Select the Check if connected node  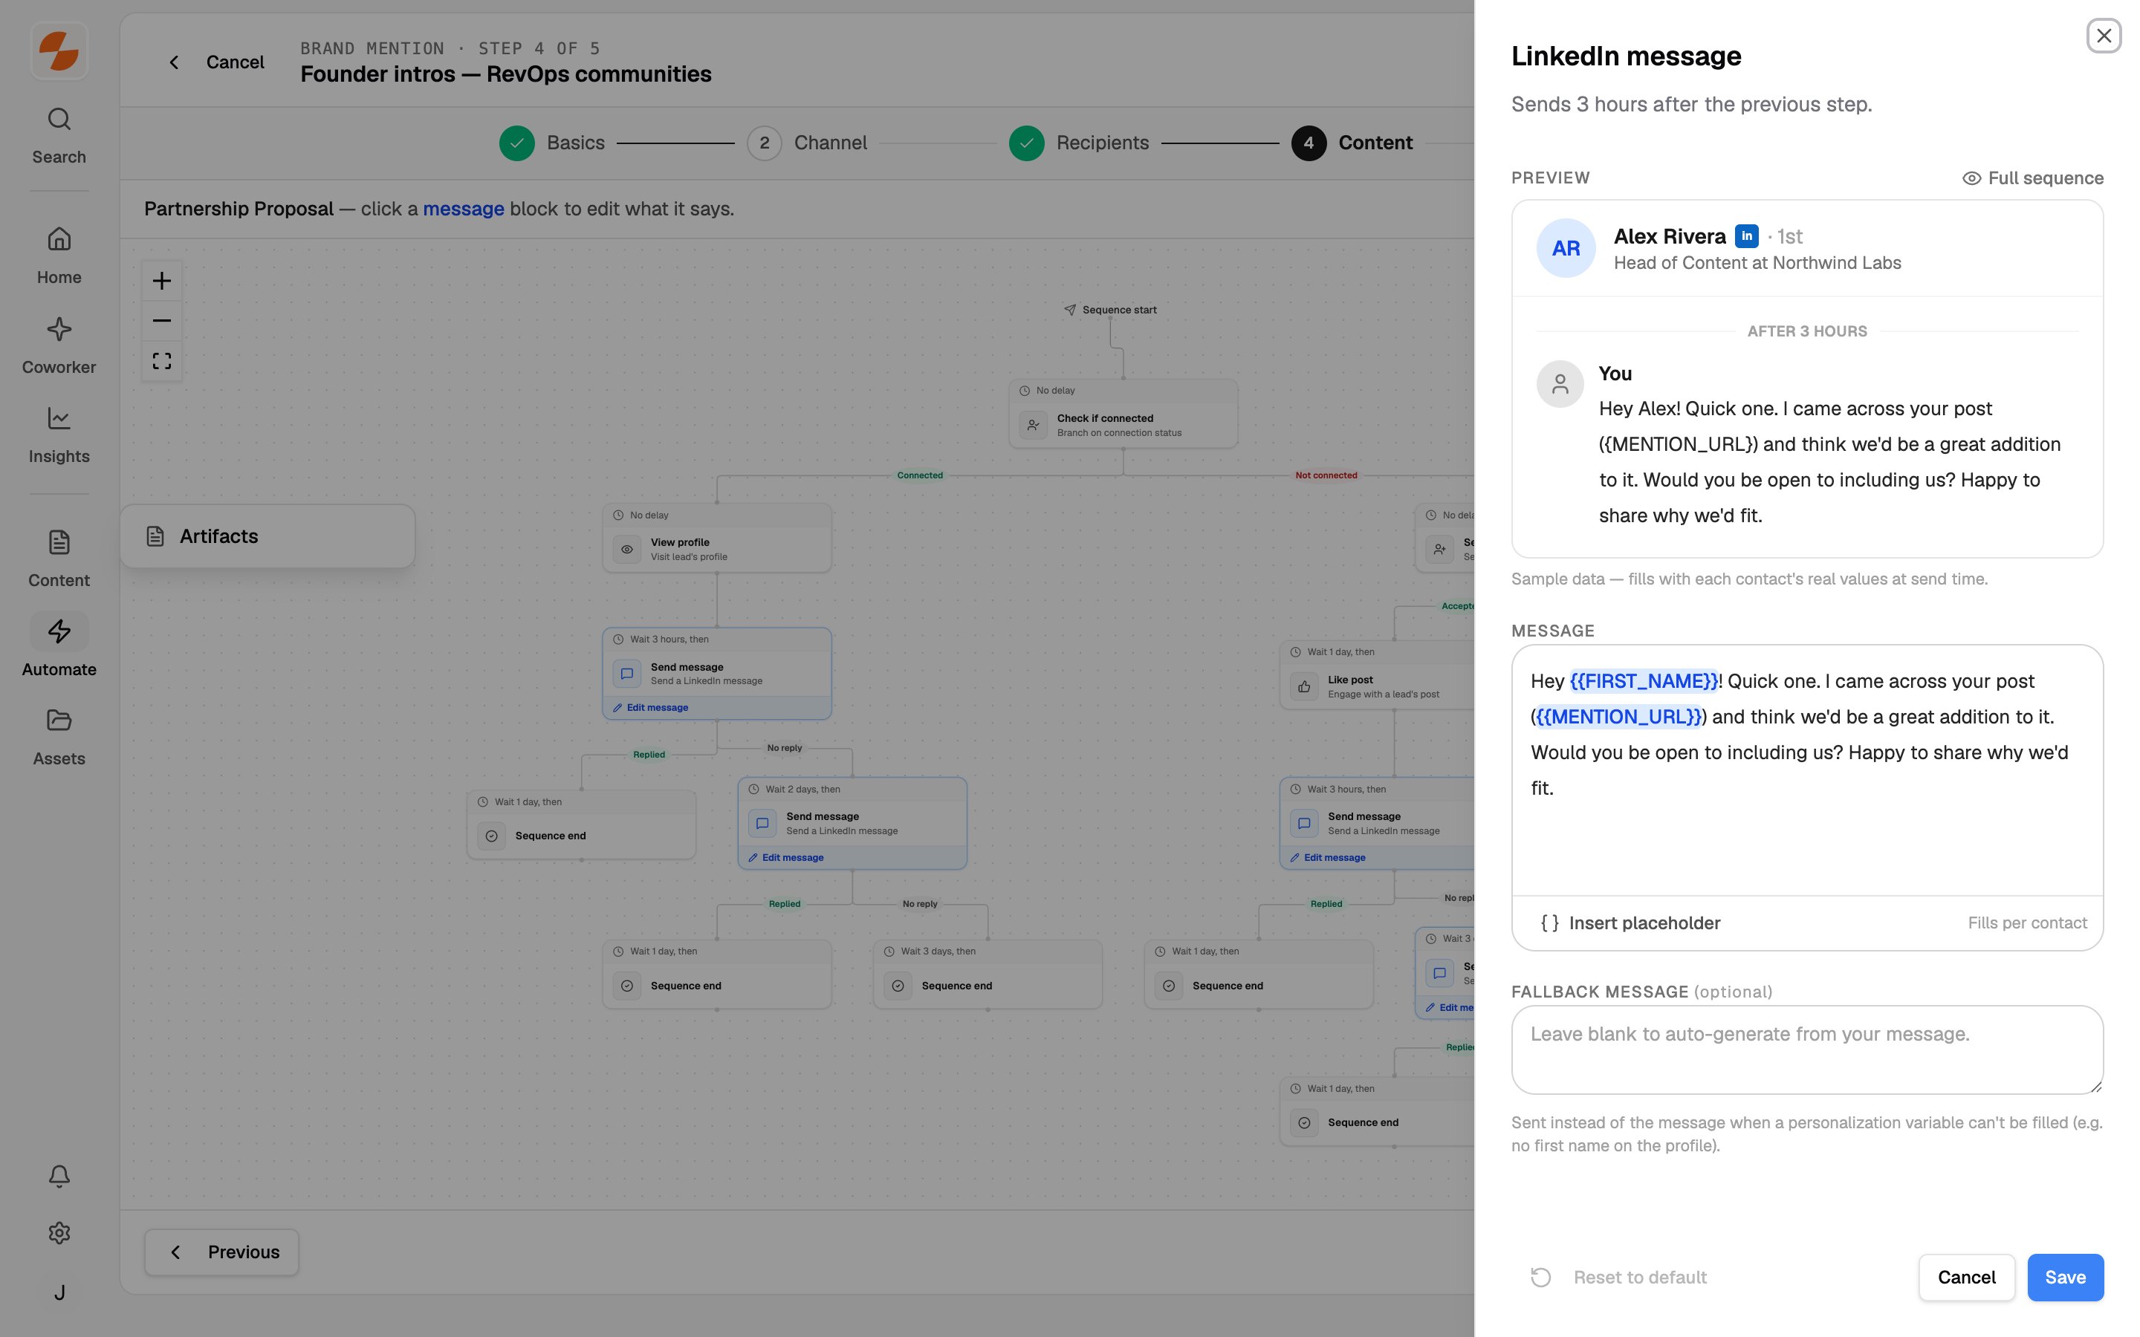(1123, 414)
